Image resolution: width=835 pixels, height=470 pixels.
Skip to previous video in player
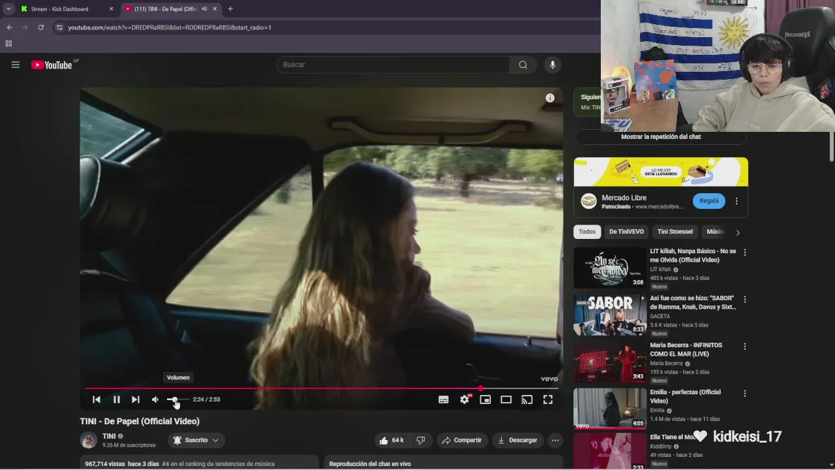97,399
